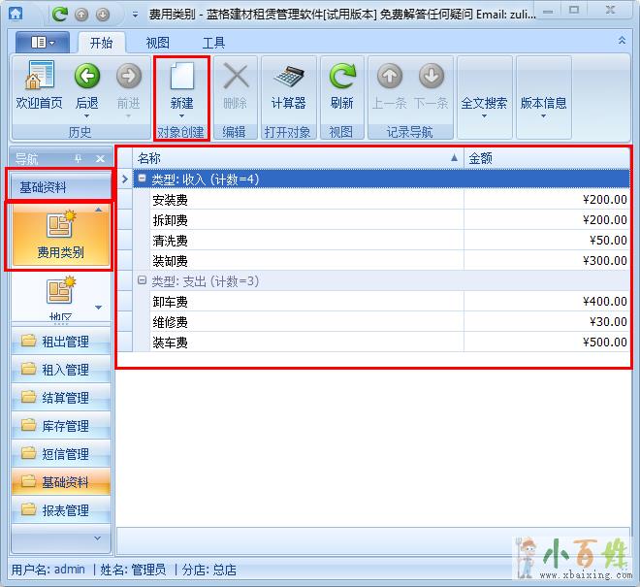This screenshot has width=640, height=587.
Task: Click the green 后退 back arrow
Action: 87,85
